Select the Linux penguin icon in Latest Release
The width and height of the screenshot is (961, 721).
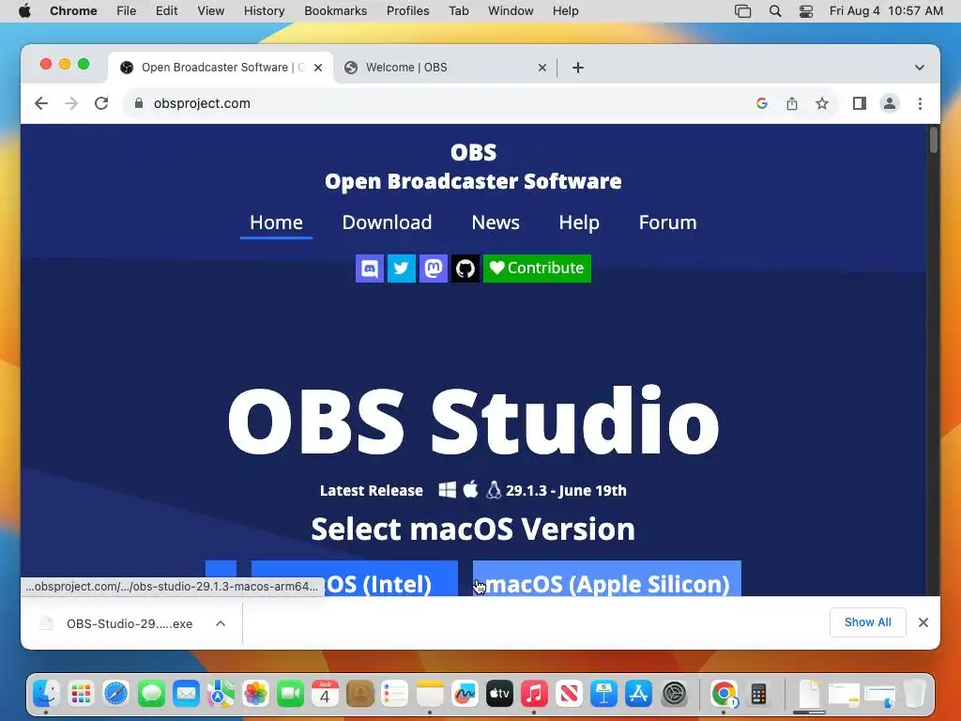tap(494, 490)
